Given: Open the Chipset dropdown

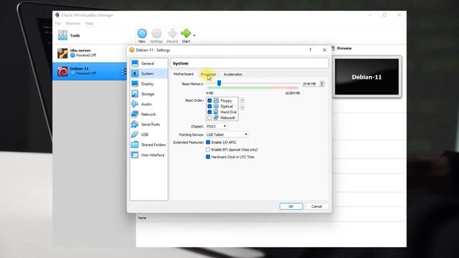Looking at the screenshot, I should tap(217, 126).
